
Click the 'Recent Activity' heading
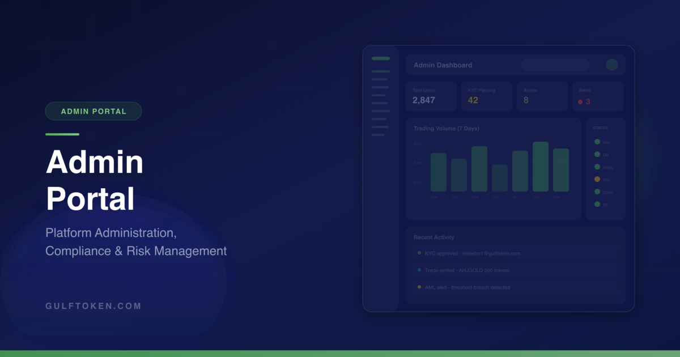click(x=434, y=237)
